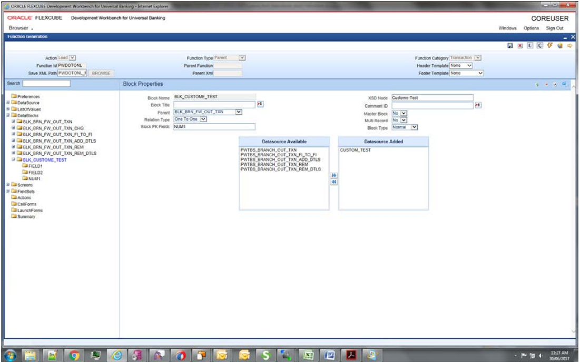Click the yellow right-arrow toolbar icon
Screen dimensions: 580x362
569,45
